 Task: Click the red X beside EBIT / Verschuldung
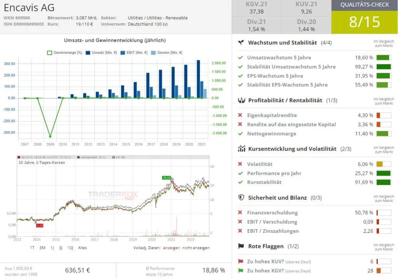tap(240, 221)
